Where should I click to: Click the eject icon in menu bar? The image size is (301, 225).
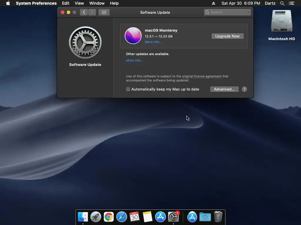tap(213, 3)
